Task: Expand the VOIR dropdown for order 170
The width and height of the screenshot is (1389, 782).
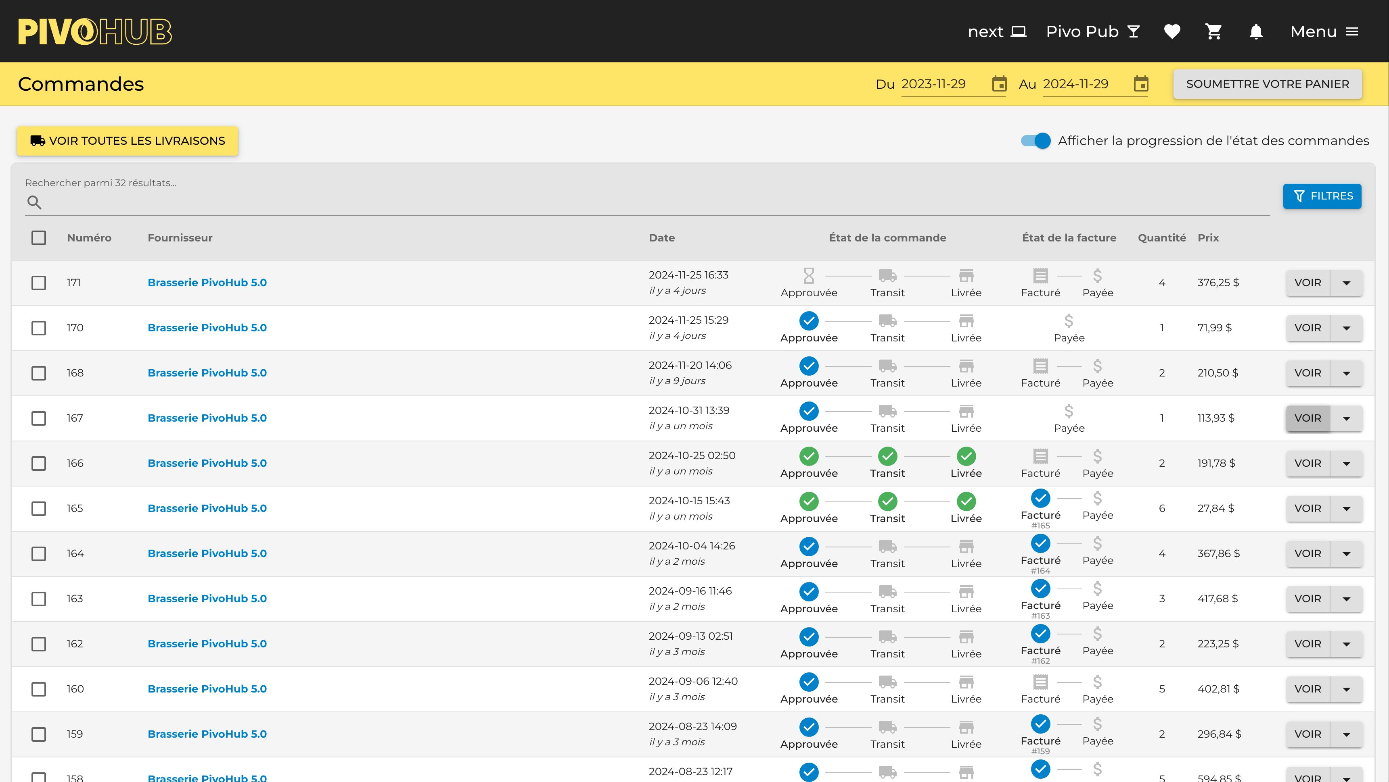Action: pyautogui.click(x=1346, y=328)
